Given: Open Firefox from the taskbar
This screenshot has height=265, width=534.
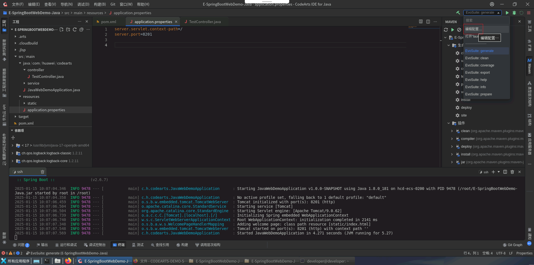Looking at the screenshot, I should tap(68, 261).
